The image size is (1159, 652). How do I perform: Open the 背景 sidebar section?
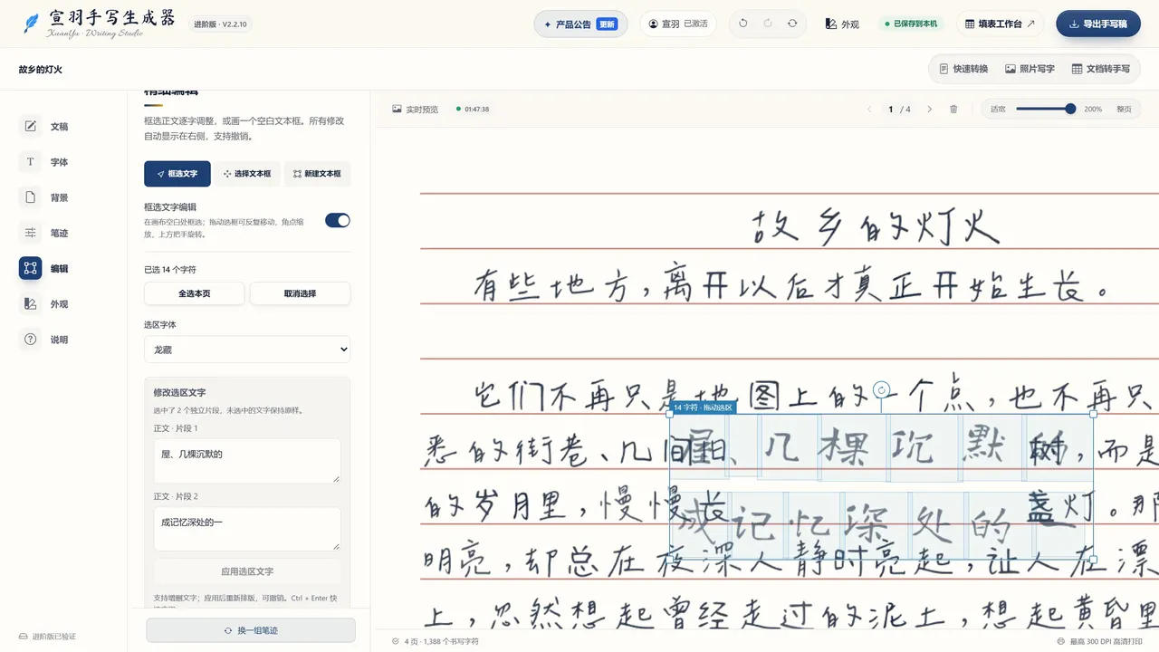[45, 197]
